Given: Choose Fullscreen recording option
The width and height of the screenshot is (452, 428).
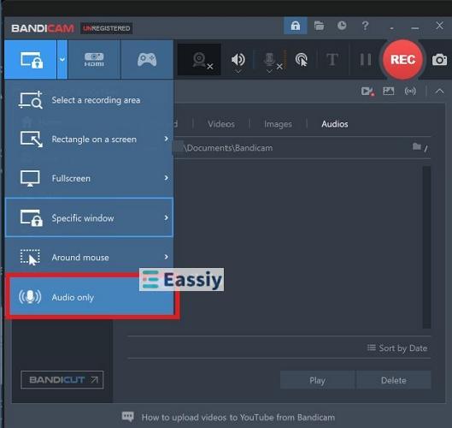Looking at the screenshot, I should (90, 179).
